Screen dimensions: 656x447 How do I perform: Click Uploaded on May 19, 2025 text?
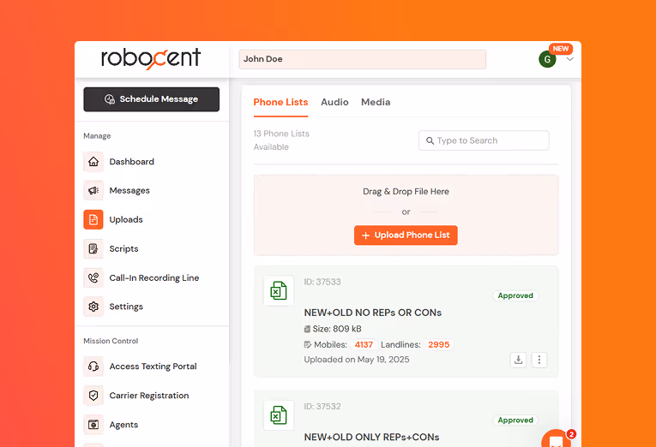(357, 360)
